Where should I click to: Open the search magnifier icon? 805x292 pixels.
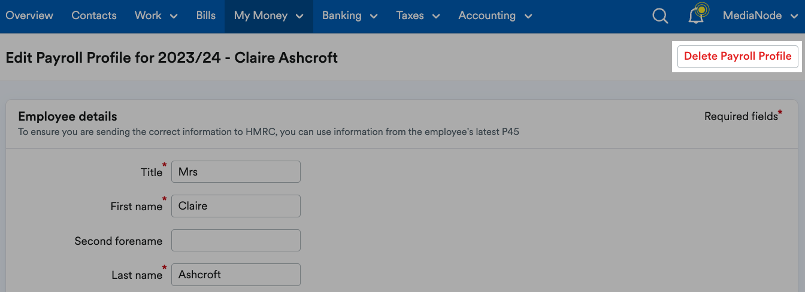tap(660, 16)
